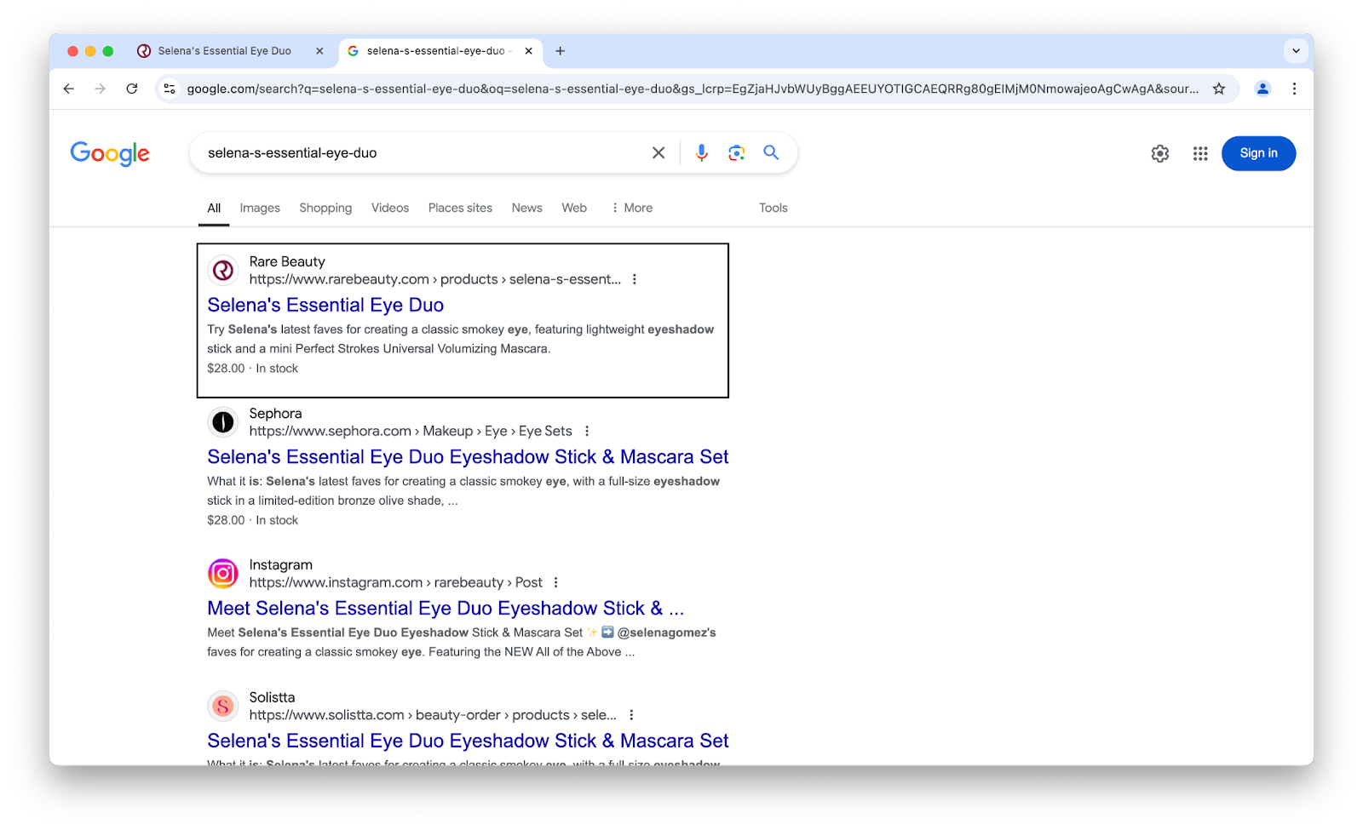Viewport: 1363px width, 830px height.
Task: Click the Sign in button
Action: click(x=1258, y=153)
